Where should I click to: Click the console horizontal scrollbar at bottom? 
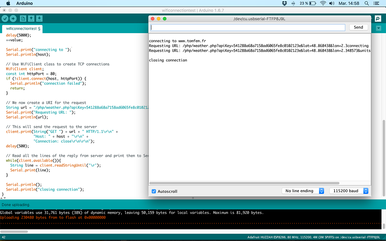tap(14, 232)
